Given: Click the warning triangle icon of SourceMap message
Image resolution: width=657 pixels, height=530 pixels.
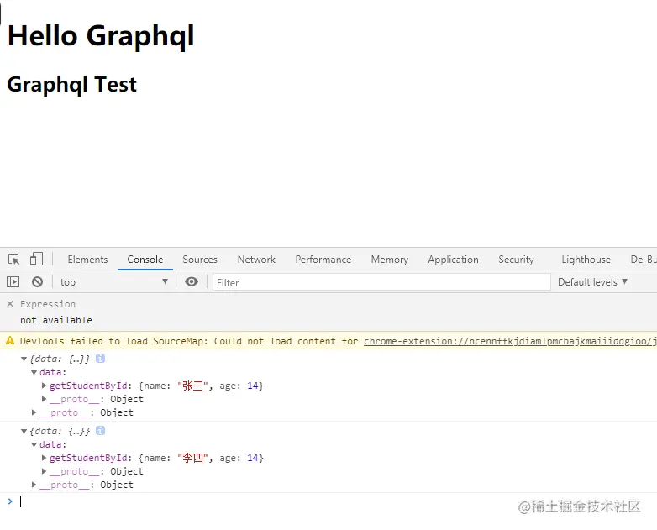Looking at the screenshot, I should pos(10,341).
